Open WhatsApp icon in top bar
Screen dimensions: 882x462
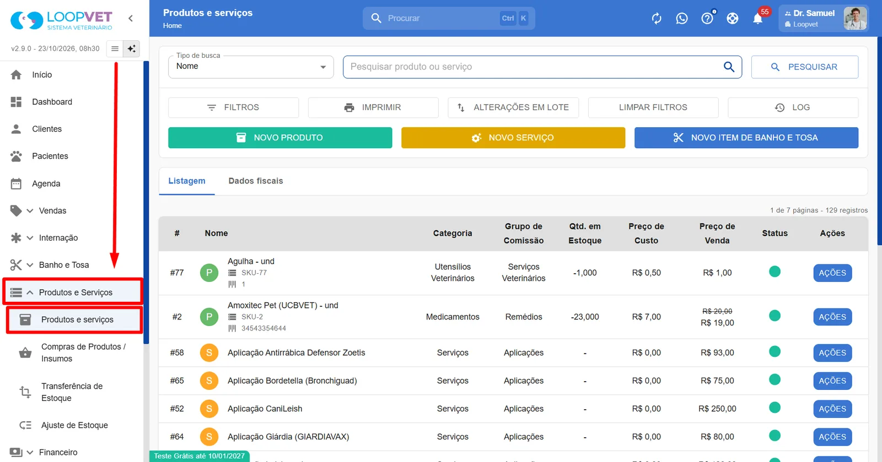click(x=682, y=19)
